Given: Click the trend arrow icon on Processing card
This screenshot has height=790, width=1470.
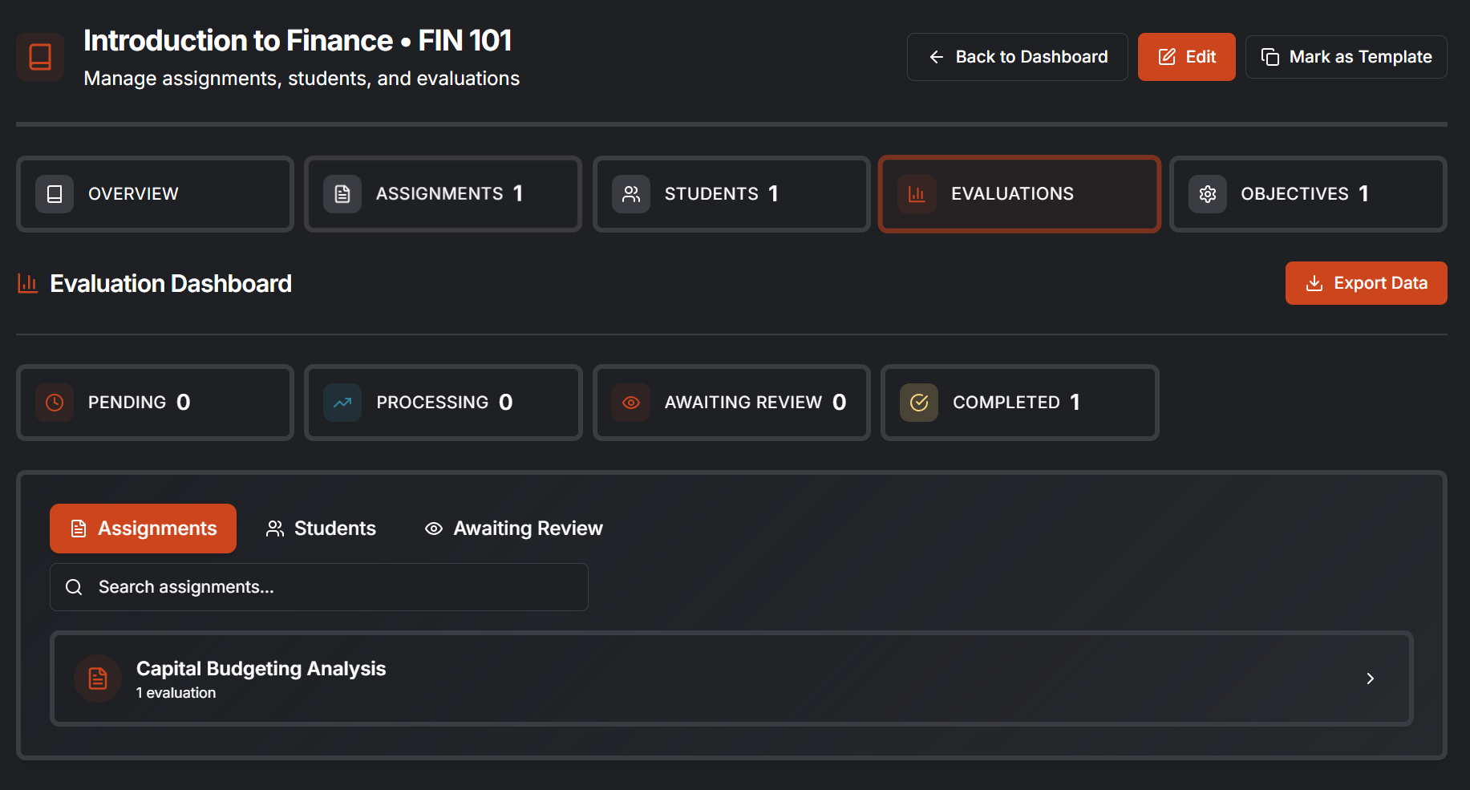Looking at the screenshot, I should (342, 403).
